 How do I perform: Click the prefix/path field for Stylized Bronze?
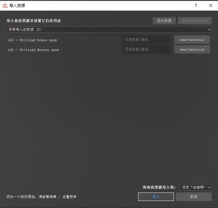[x=146, y=49]
